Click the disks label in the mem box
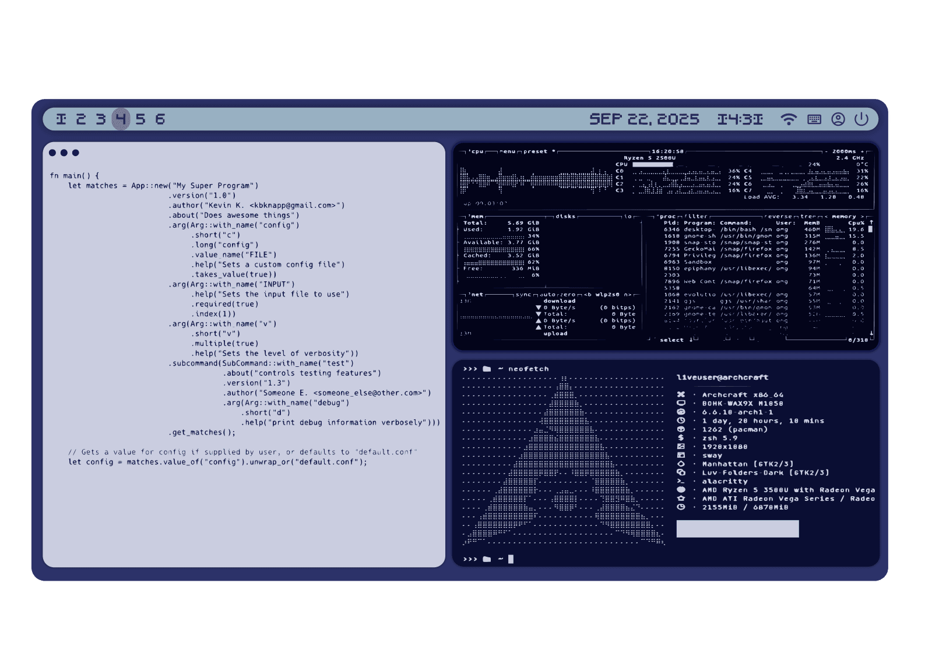Viewport: 925px width, 654px height. pos(565,217)
